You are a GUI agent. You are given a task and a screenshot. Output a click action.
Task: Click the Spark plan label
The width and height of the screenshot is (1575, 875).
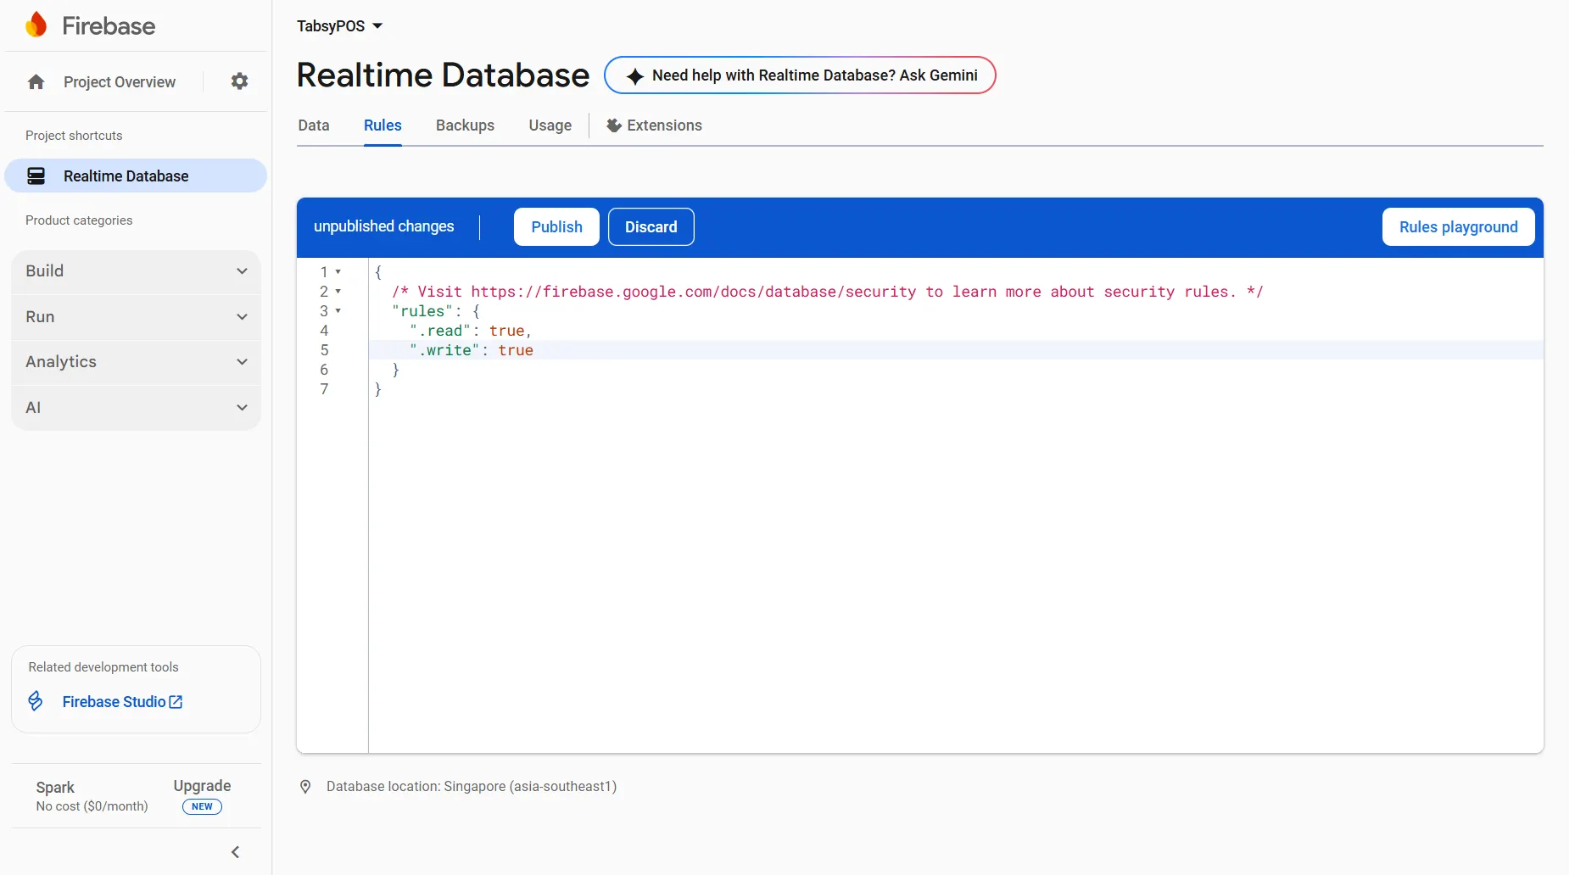click(x=55, y=788)
